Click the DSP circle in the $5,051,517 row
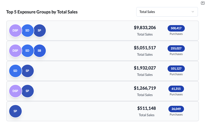Screen dimensions: 206x129 15,51
